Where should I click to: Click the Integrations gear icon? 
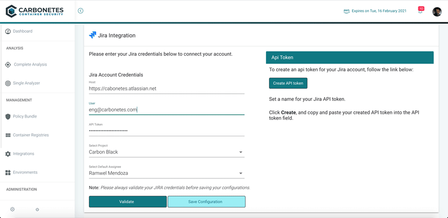(x=8, y=154)
